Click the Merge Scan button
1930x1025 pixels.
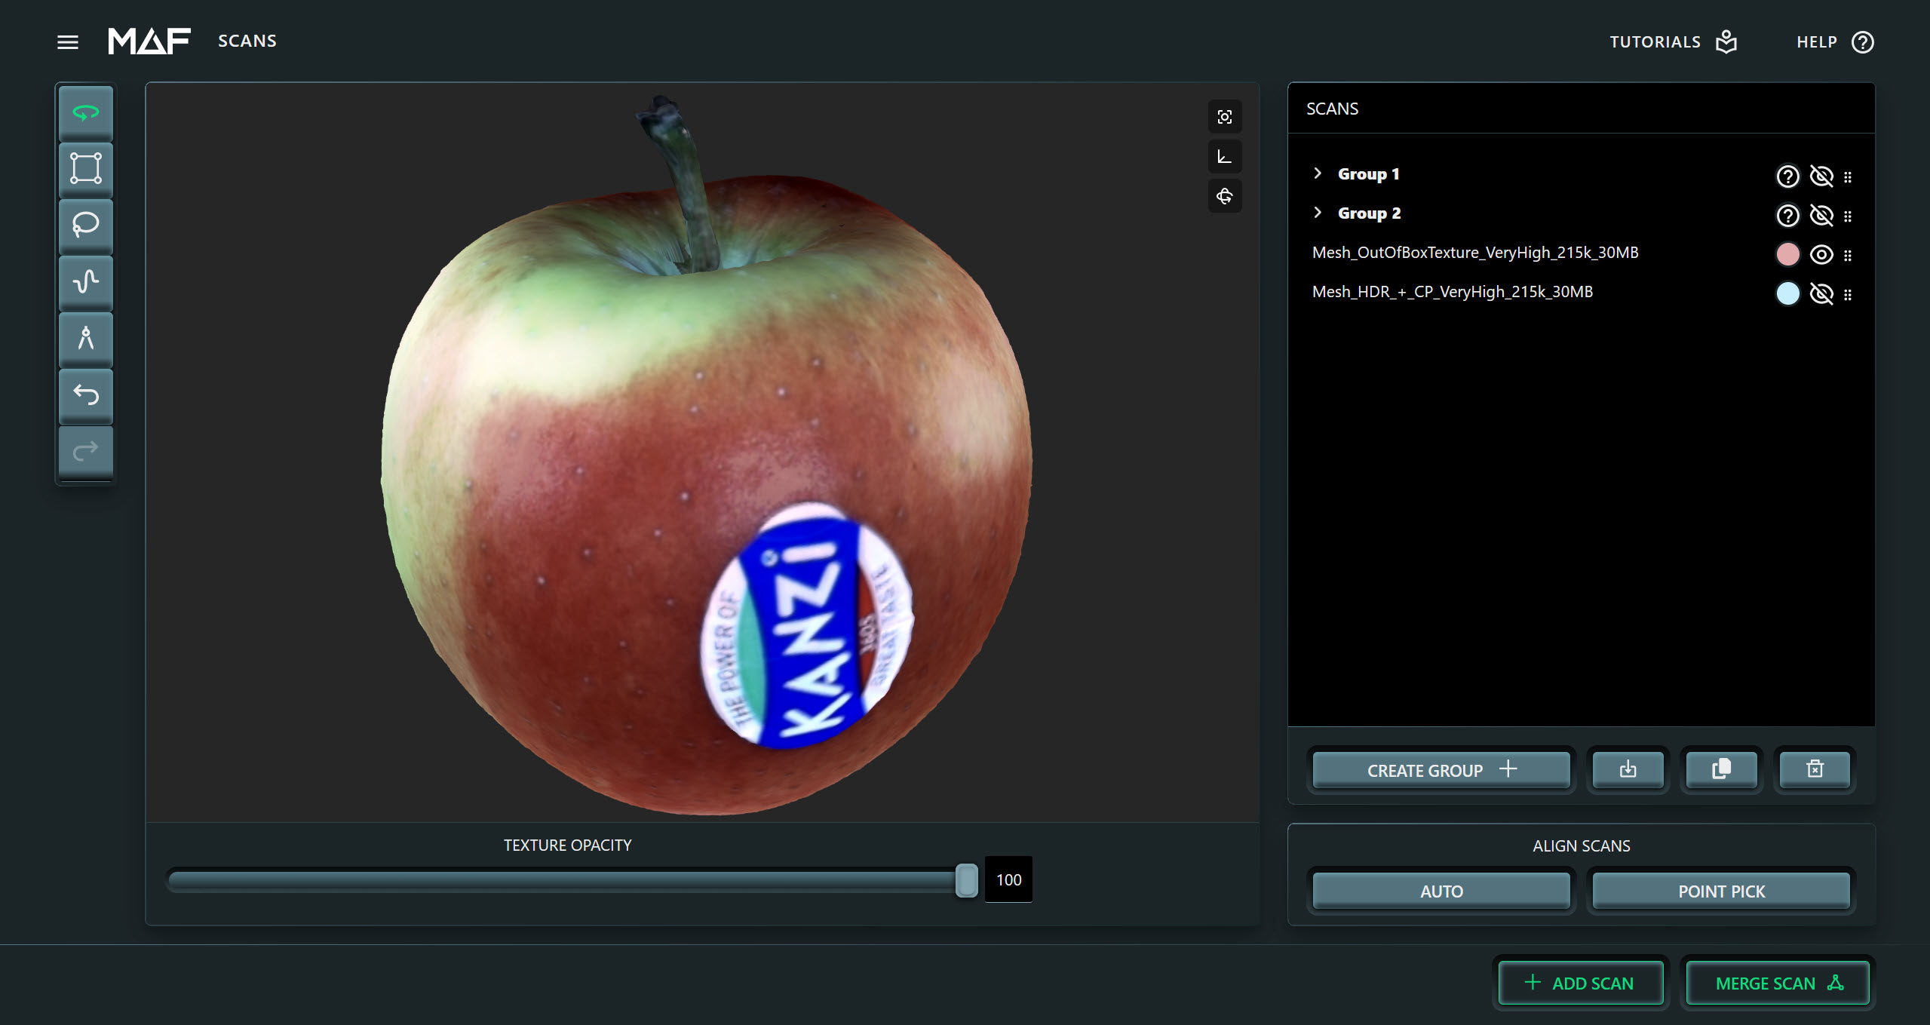click(1777, 983)
